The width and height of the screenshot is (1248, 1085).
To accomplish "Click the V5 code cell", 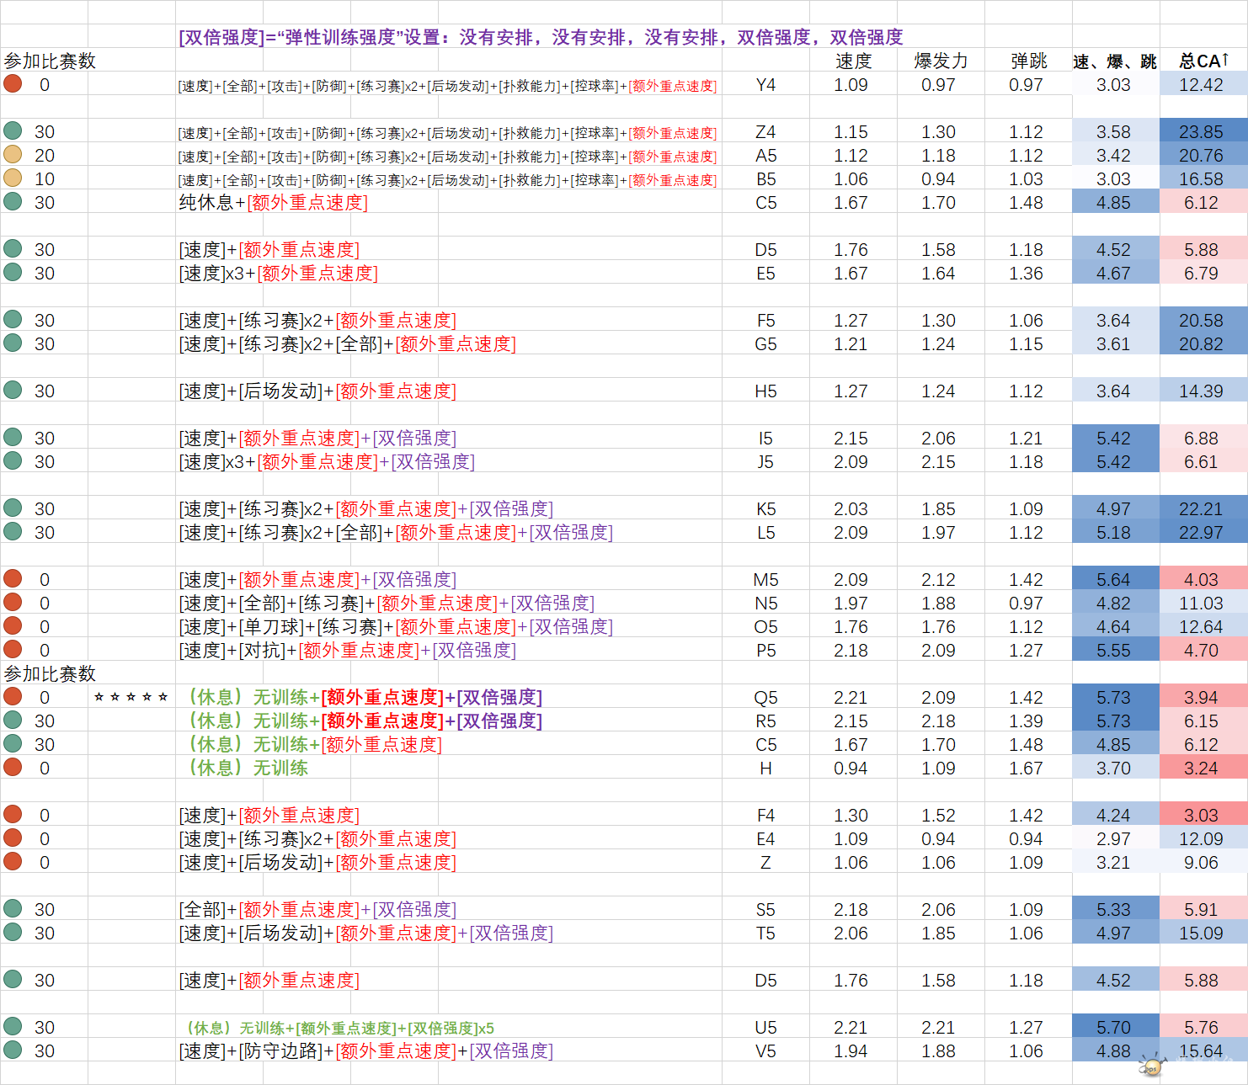I will (765, 1050).
